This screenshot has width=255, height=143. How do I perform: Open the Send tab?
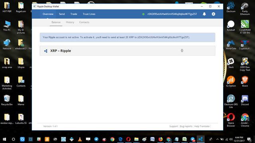click(62, 14)
